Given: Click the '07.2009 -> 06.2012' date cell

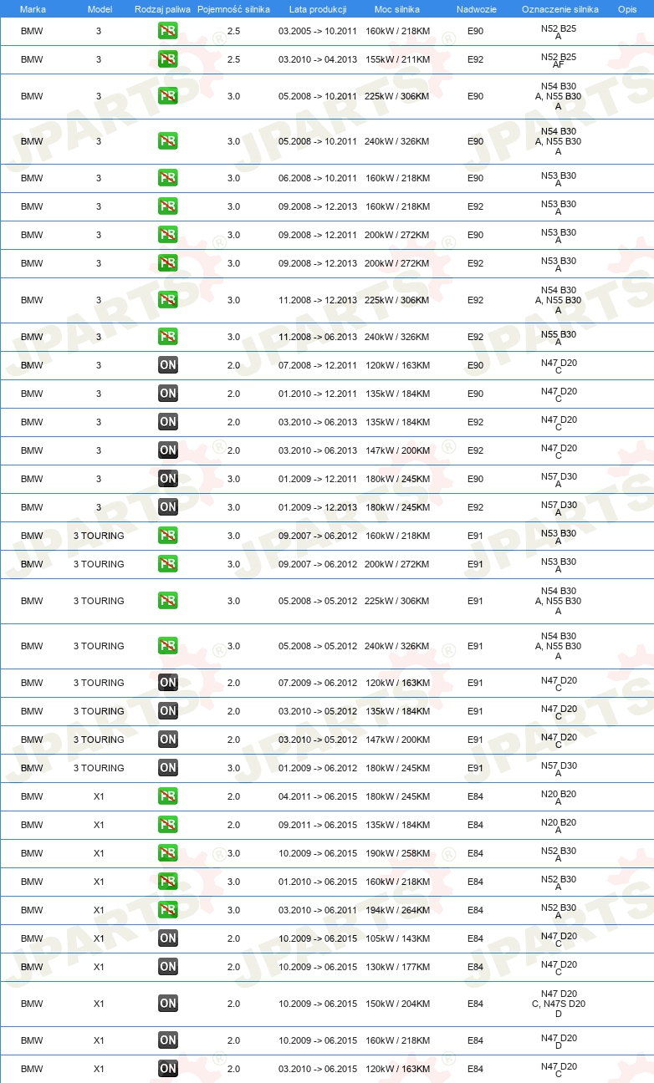Looking at the screenshot, I should click(318, 683).
